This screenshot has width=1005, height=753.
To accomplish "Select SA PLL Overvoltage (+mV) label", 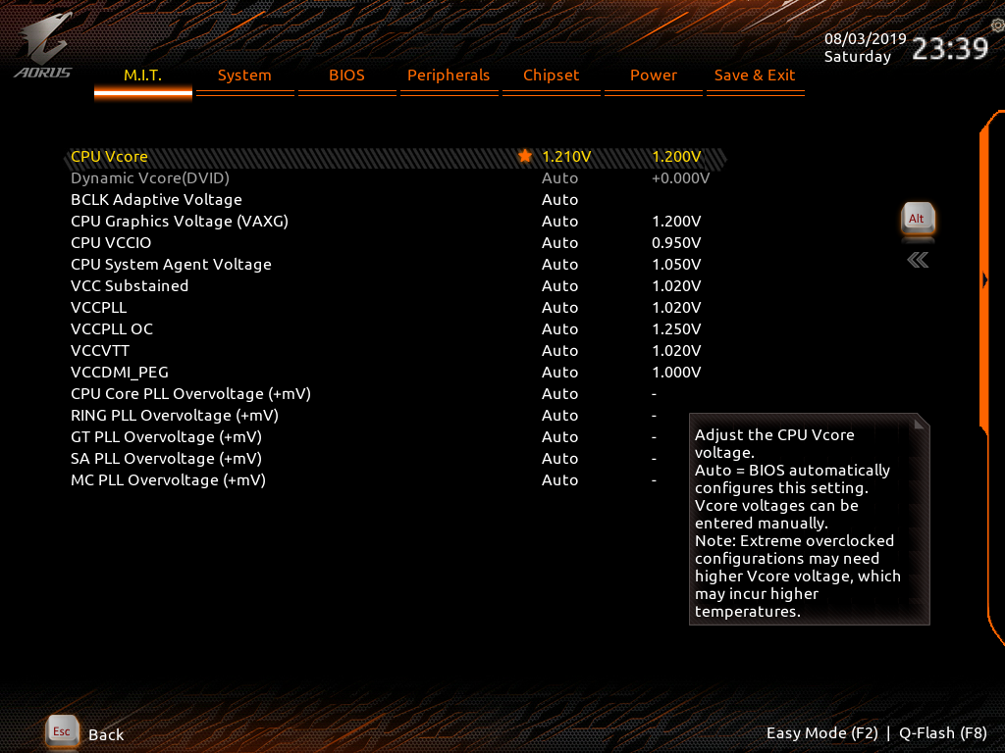I will tap(166, 459).
